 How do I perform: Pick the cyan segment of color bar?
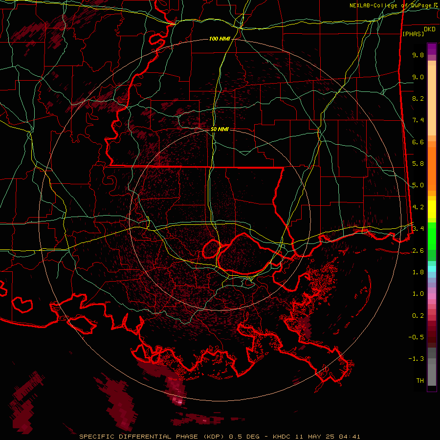pyautogui.click(x=432, y=269)
